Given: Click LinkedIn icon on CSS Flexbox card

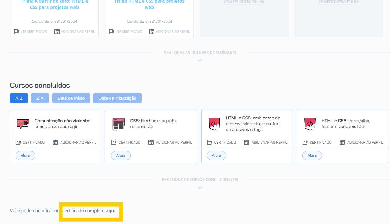Looking at the screenshot, I should pyautogui.click(x=151, y=142).
